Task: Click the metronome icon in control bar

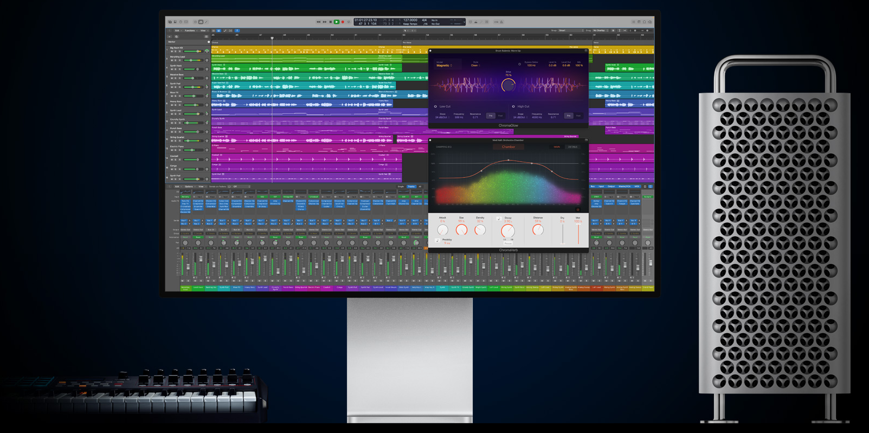Action: (x=501, y=22)
